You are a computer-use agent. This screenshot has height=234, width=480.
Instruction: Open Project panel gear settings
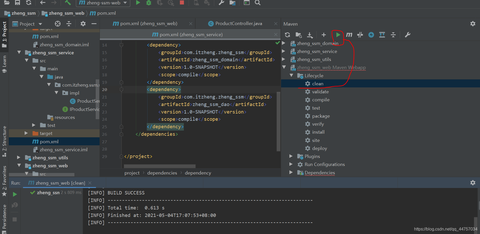pos(83,24)
